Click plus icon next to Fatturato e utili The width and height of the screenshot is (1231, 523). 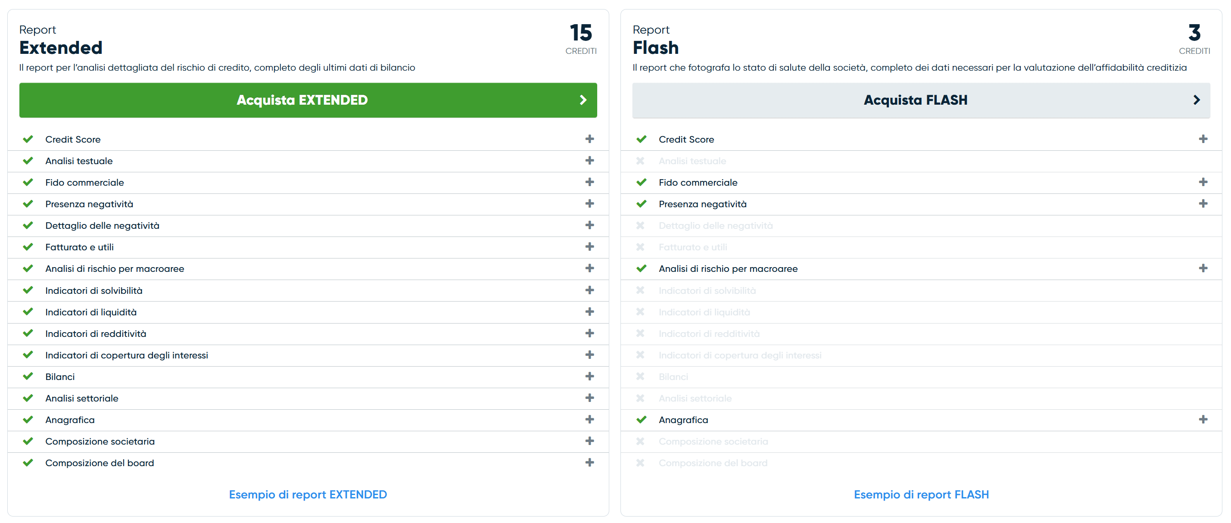(589, 247)
